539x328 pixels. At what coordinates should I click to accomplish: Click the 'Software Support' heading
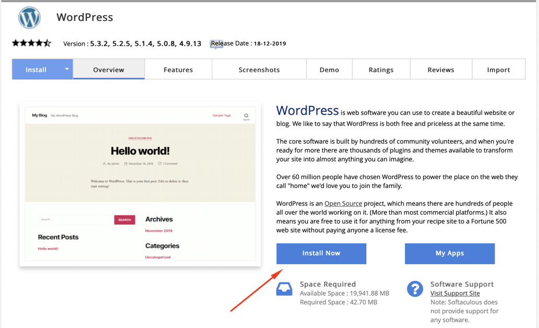[462, 284]
